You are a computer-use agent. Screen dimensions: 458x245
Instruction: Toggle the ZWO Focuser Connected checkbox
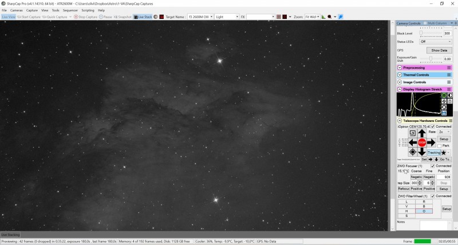[x=433, y=166]
